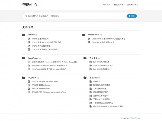Open article 了解 PHP主机根目录
This screenshot has height=121, width=162.
tap(102, 99)
